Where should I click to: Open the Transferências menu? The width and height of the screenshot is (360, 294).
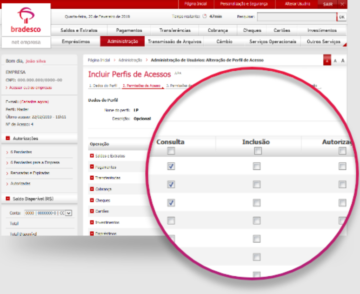pos(175,30)
